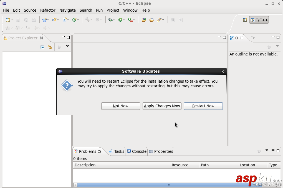Open the Source menu
This screenshot has width=283, height=188.
30,10
